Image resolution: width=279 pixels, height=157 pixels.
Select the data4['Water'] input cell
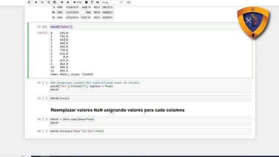(x=150, y=27)
